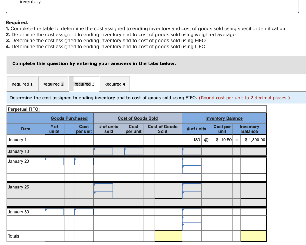
Task: Open the Required 4 tab
Action: [115, 84]
